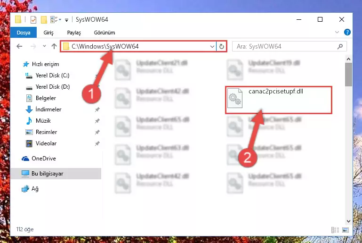Viewport: 362px width, 243px height.
Task: Open the Paylaş ribbon tab
Action: tap(74, 33)
